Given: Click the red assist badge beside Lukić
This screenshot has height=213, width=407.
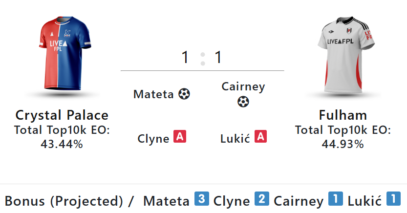Looking at the screenshot, I should click(261, 137).
